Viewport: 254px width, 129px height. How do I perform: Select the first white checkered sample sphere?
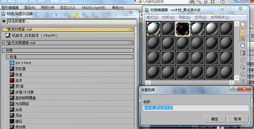[153, 29]
